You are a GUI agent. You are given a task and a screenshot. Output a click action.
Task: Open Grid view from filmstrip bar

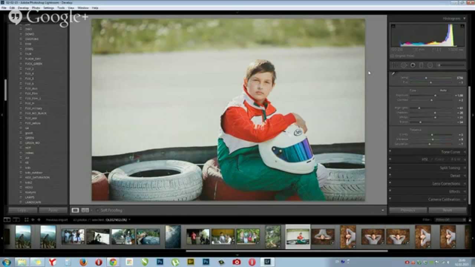26,220
